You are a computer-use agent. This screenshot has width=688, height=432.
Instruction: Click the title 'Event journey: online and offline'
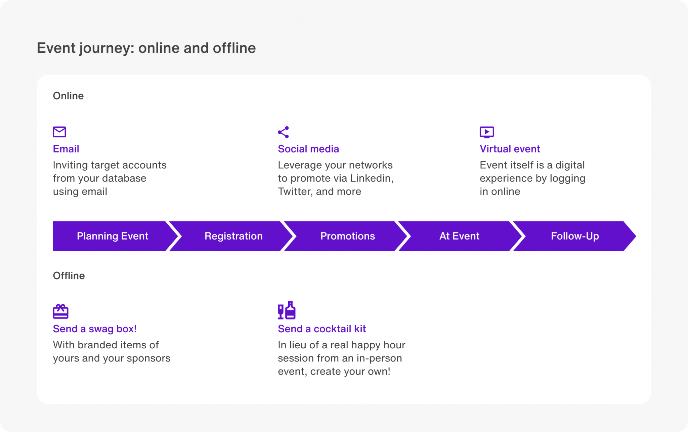pyautogui.click(x=146, y=48)
